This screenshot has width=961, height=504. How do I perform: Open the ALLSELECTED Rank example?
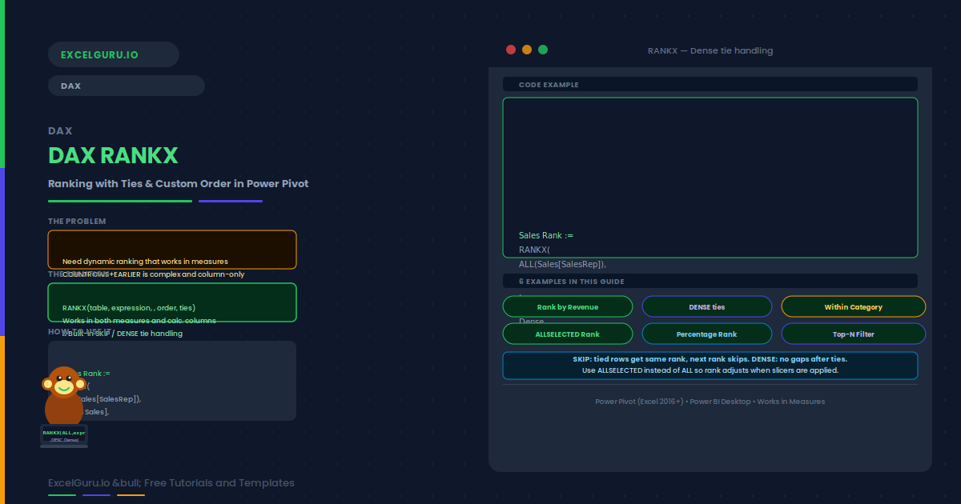(x=568, y=334)
